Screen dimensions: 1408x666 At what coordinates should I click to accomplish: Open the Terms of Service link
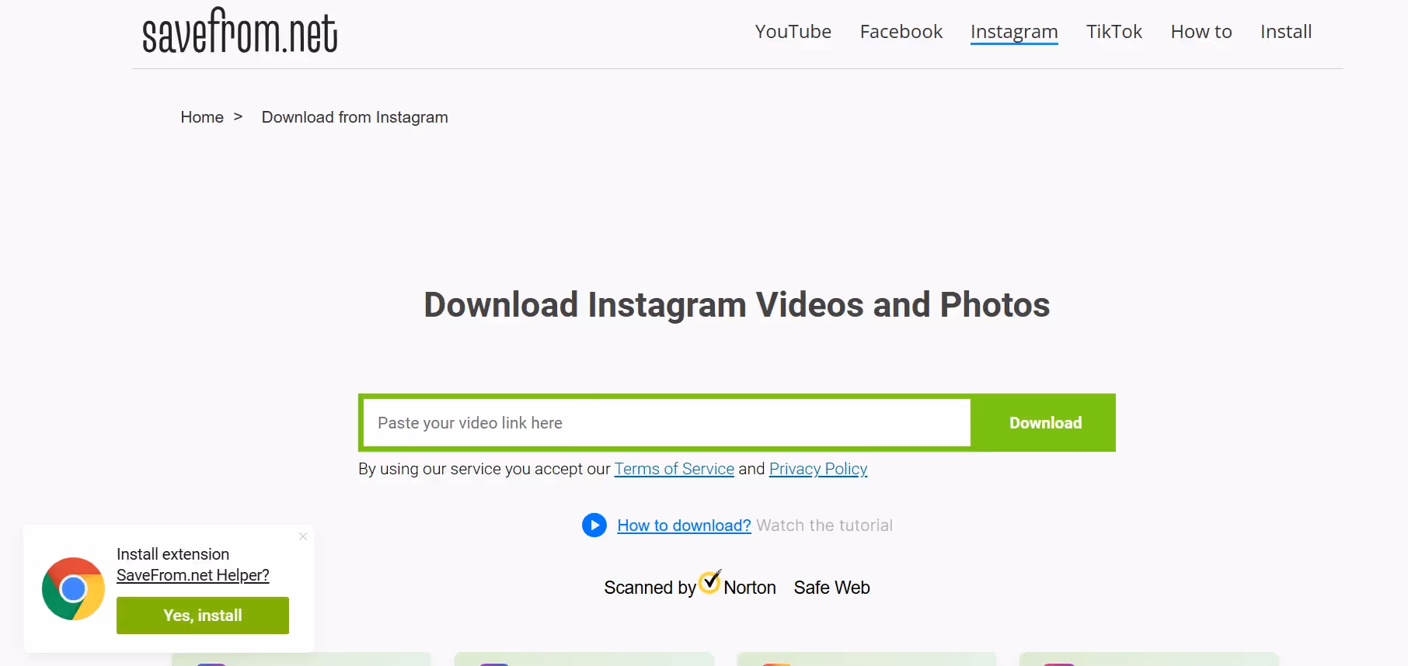click(674, 469)
